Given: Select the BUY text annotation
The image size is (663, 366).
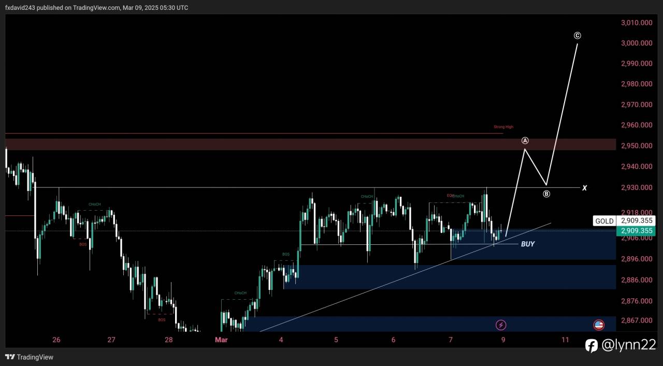Looking at the screenshot, I should [528, 244].
